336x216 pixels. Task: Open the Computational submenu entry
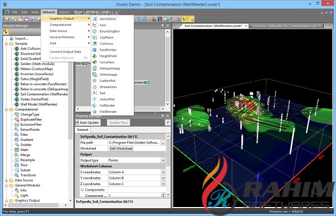click(x=66, y=25)
